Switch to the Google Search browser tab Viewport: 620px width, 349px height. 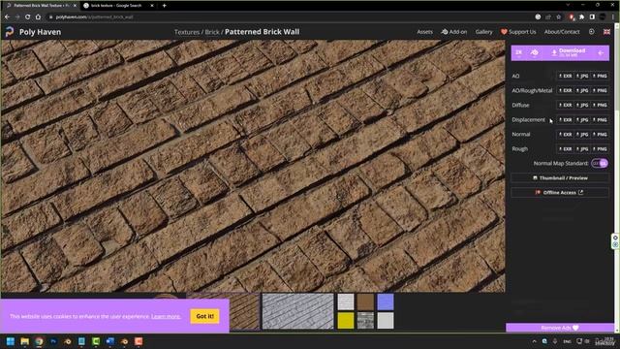(x=117, y=6)
